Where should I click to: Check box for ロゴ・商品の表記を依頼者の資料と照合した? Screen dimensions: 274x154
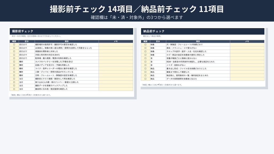point(145,55)
